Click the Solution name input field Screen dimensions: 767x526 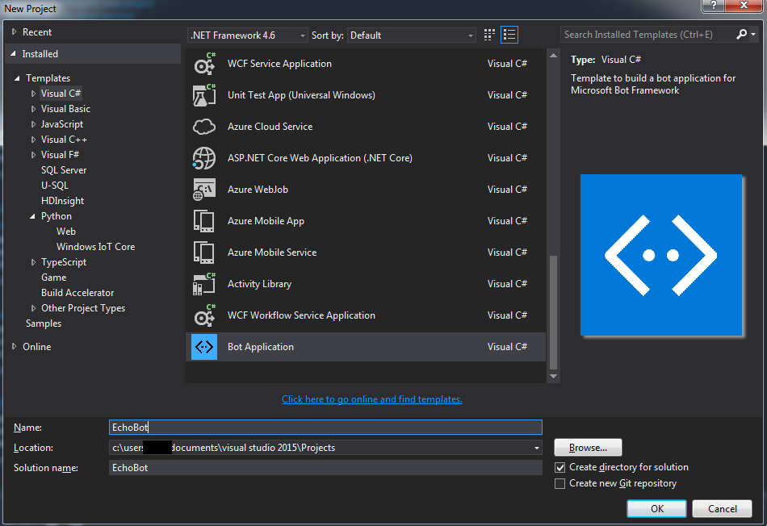pyautogui.click(x=325, y=468)
